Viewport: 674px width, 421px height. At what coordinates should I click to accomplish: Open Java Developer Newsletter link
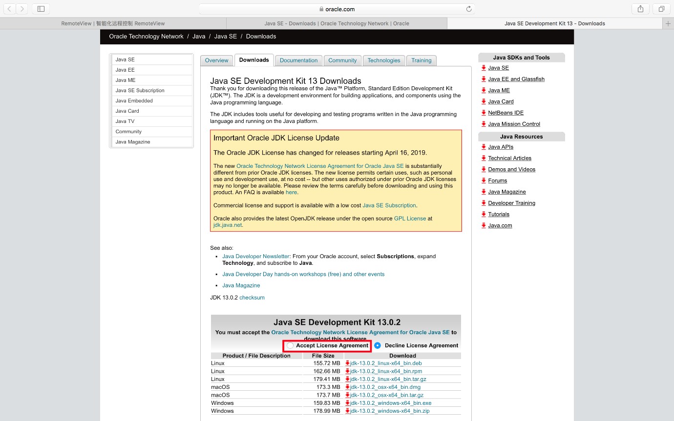(256, 256)
